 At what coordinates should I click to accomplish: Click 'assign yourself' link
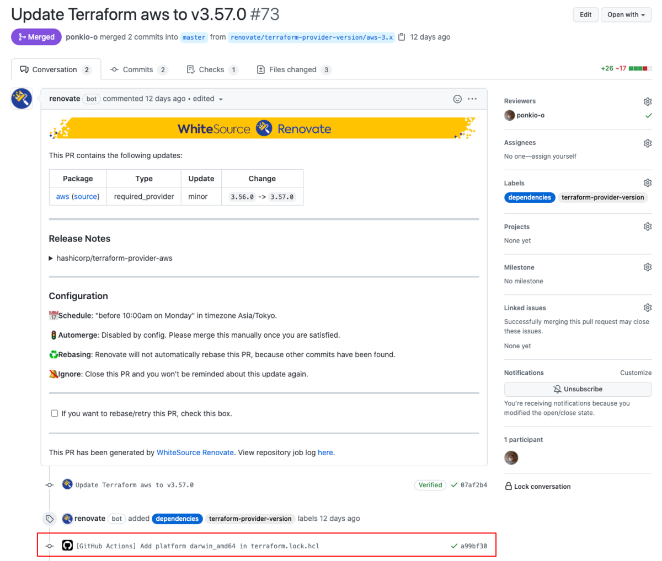(x=553, y=157)
